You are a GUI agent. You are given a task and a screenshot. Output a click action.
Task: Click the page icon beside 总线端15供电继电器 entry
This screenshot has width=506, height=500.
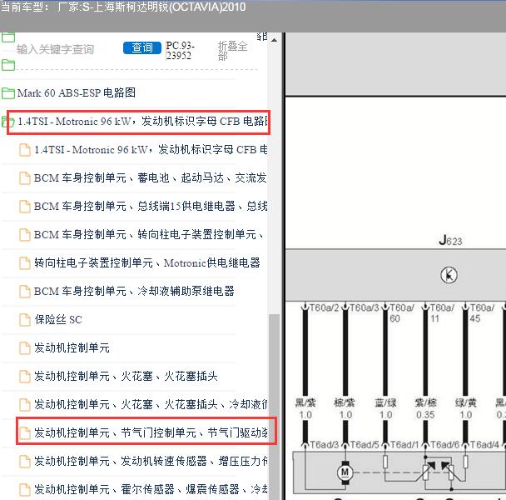[25, 207]
